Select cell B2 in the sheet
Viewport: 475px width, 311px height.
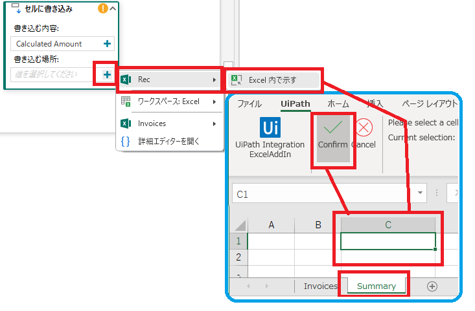point(318,257)
